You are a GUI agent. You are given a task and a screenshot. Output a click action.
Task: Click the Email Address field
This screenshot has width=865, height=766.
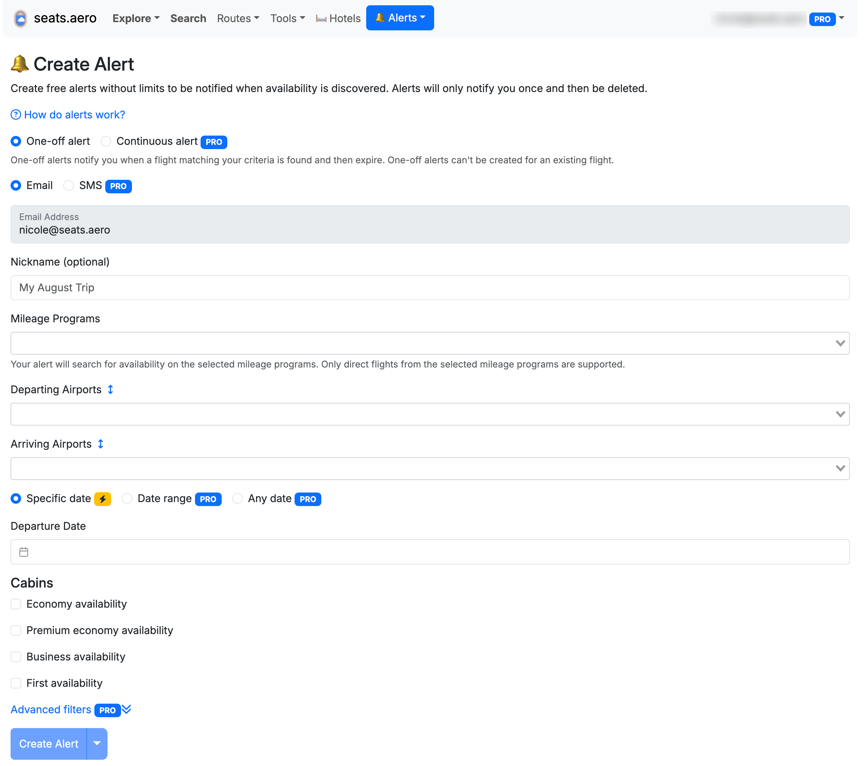coord(430,224)
